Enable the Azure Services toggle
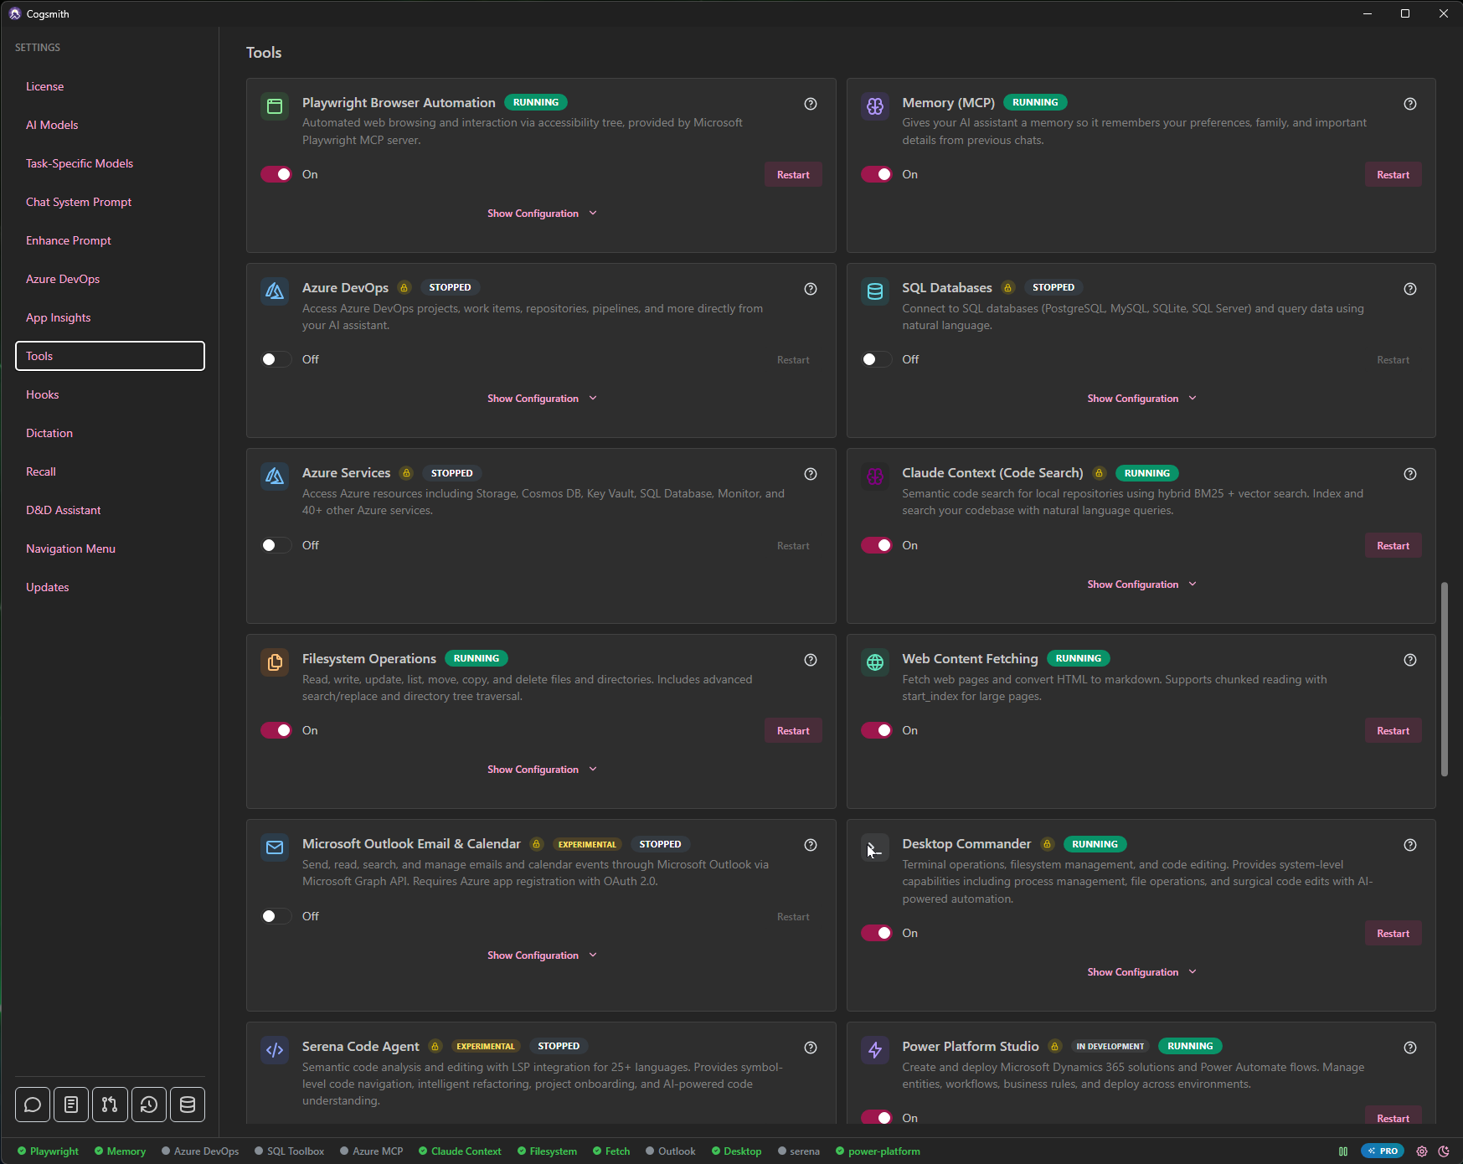This screenshot has height=1164, width=1463. 276,545
